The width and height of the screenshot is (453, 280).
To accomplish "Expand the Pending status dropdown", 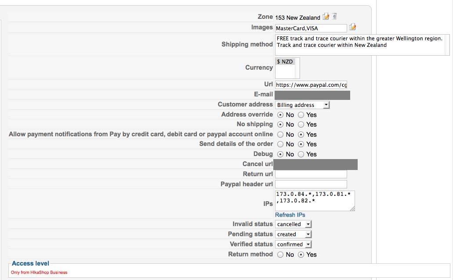I will (x=293, y=234).
